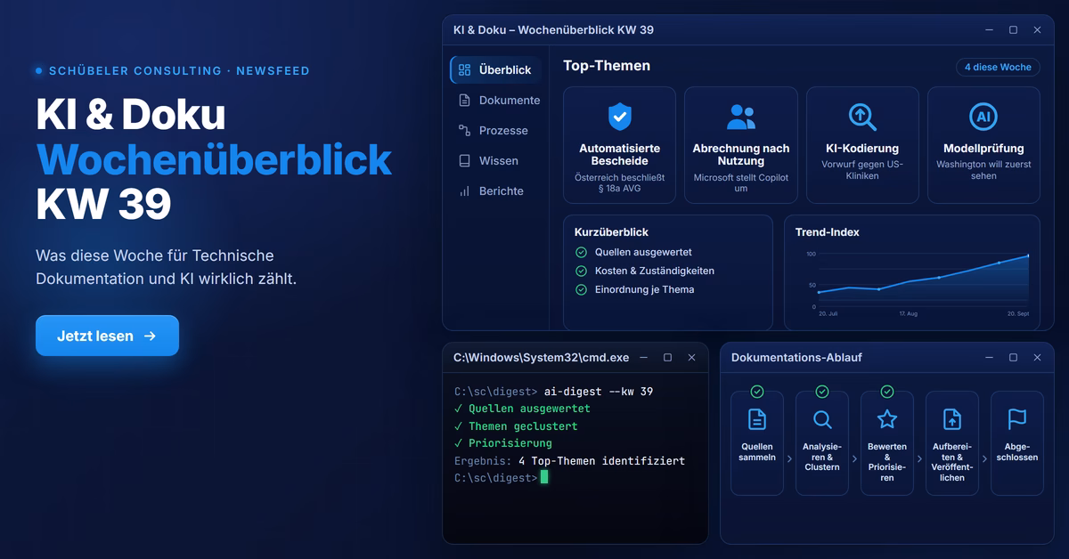Click the Wissen book icon
The width and height of the screenshot is (1069, 559).
coord(464,160)
